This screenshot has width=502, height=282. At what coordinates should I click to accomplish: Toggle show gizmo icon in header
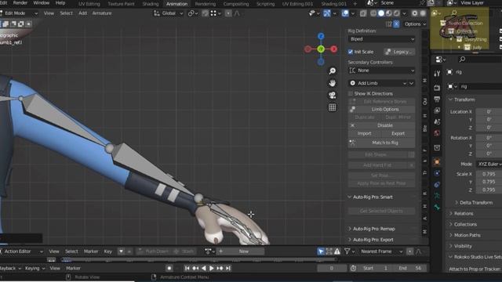click(x=326, y=13)
